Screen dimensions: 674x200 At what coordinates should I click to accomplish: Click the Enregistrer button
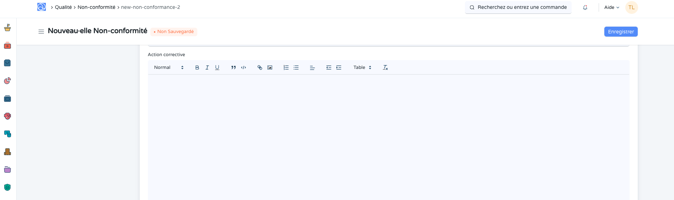click(621, 32)
